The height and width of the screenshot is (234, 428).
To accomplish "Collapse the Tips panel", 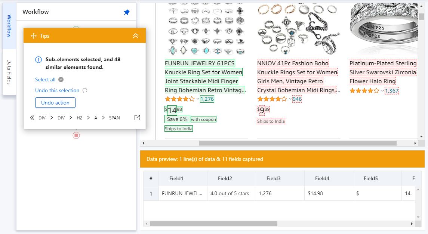I will [136, 36].
